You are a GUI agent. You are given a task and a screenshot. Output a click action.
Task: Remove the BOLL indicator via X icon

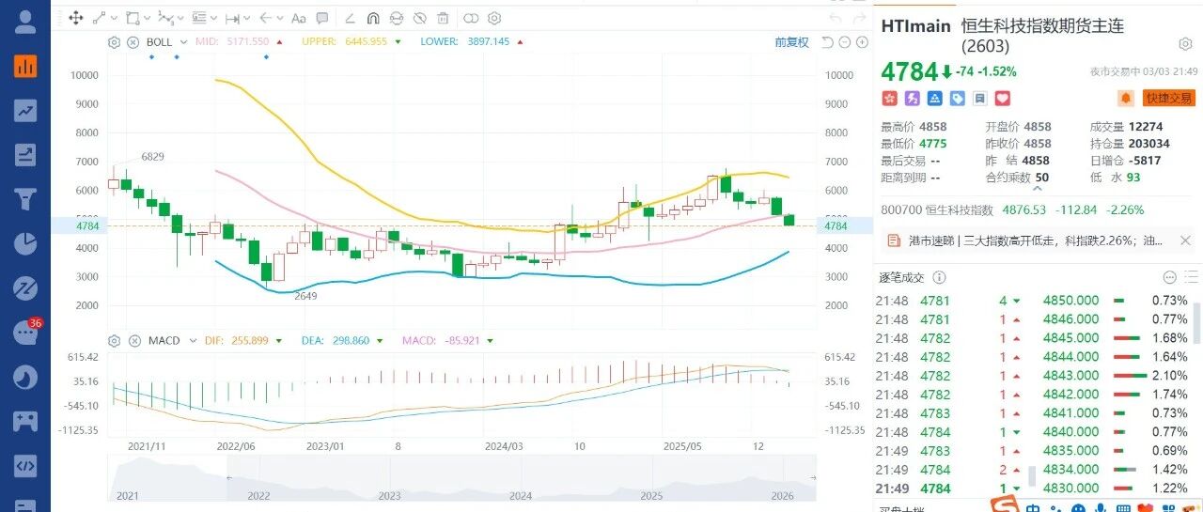[133, 42]
